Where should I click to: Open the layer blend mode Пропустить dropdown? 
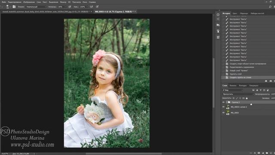pyautogui.click(x=238, y=94)
